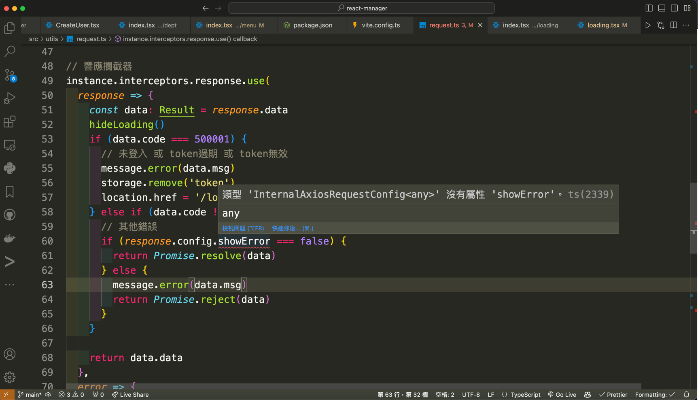Start Go Live server
This screenshot has width=698, height=400.
(562, 395)
